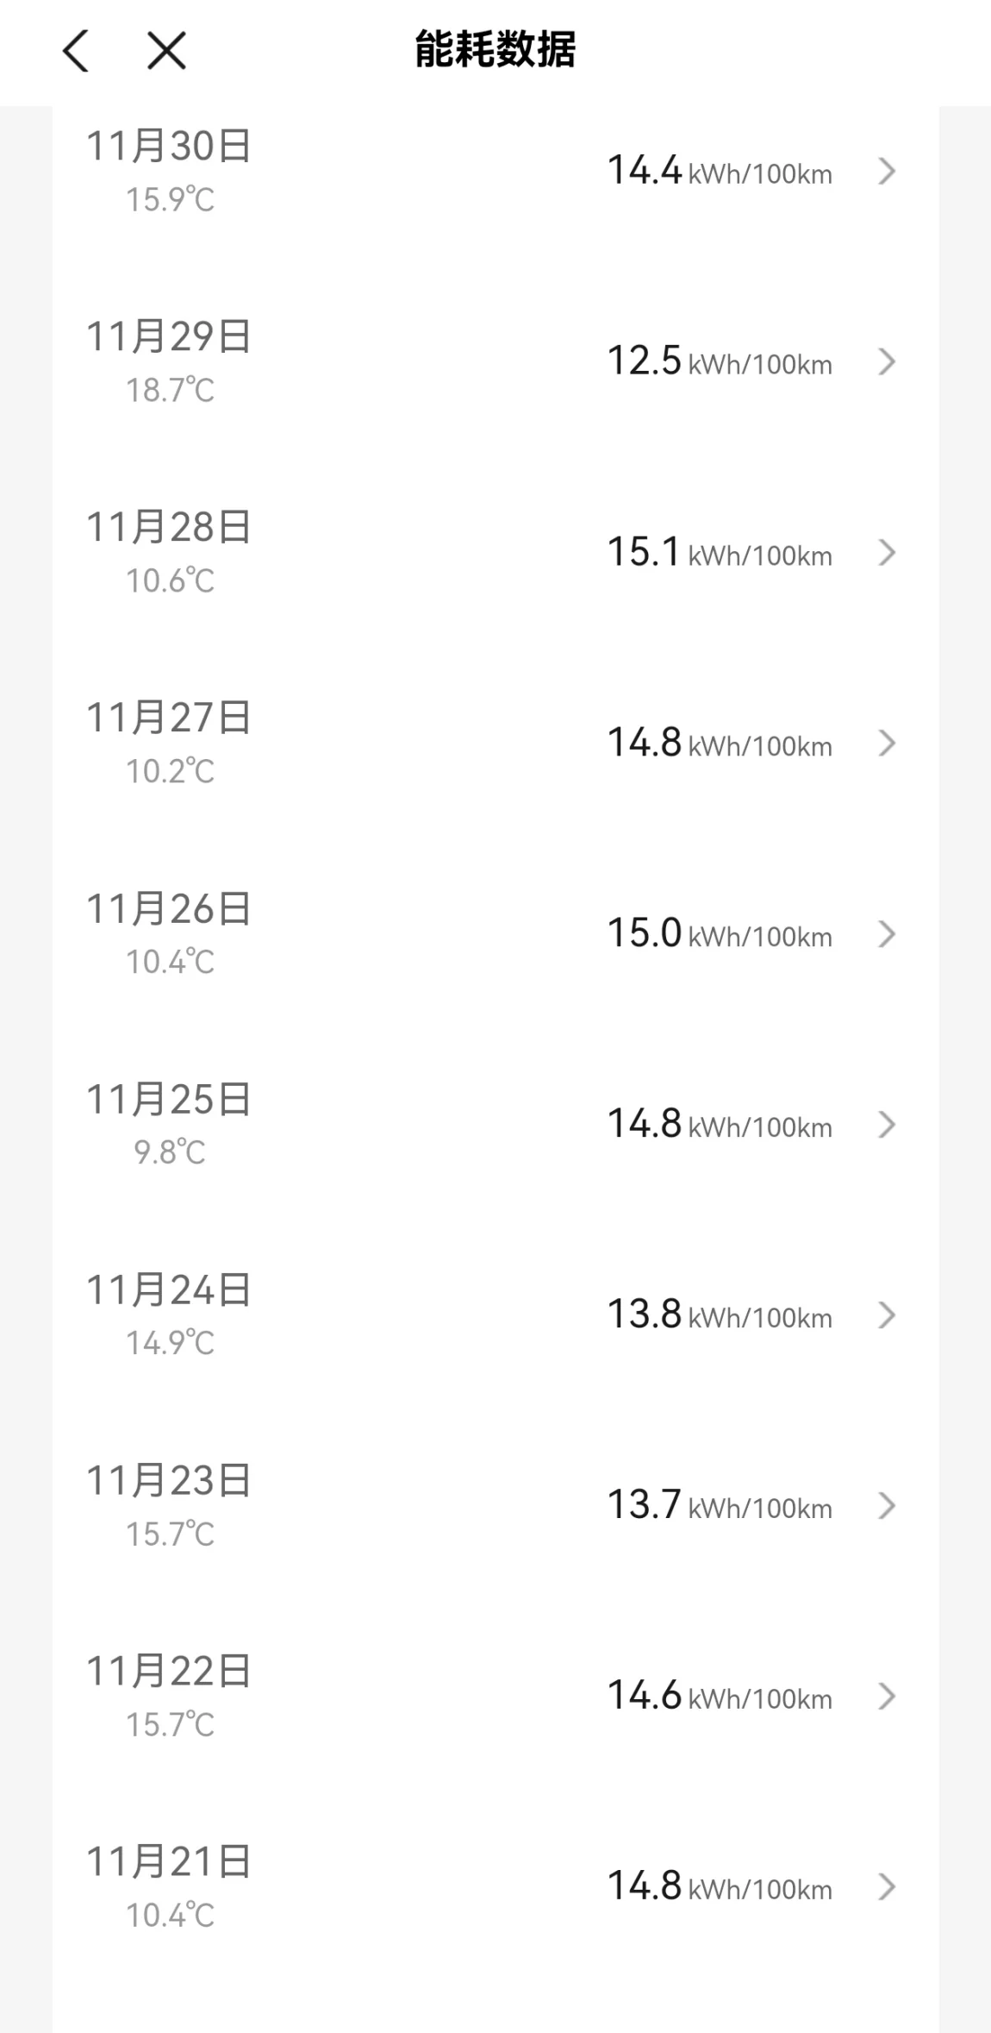Viewport: 991px width, 2033px height.
Task: Select the 11月30日 date label
Action: coord(169,147)
